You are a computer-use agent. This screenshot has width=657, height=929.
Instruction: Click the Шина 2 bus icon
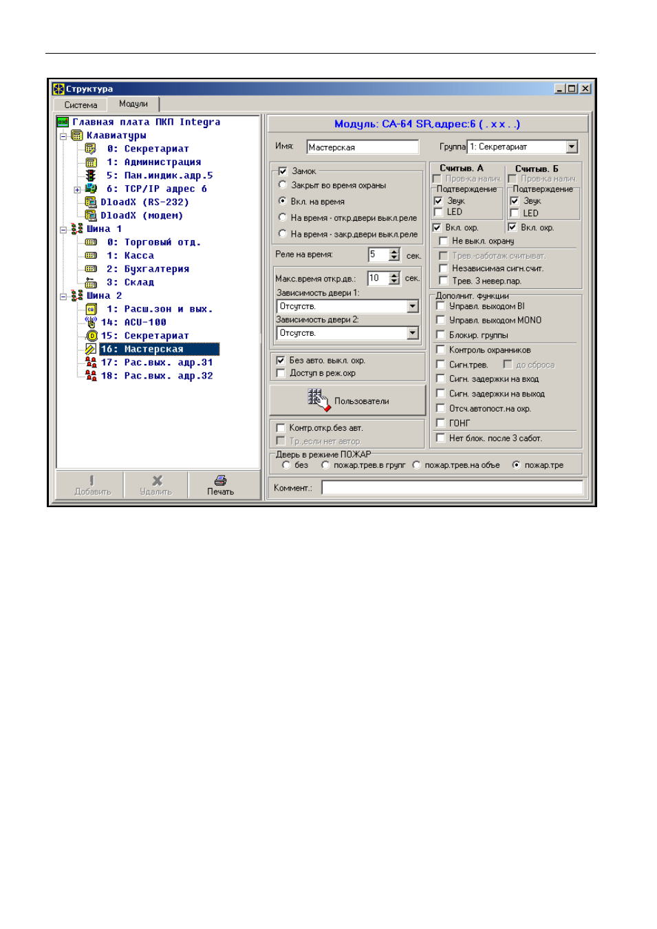[x=77, y=295]
